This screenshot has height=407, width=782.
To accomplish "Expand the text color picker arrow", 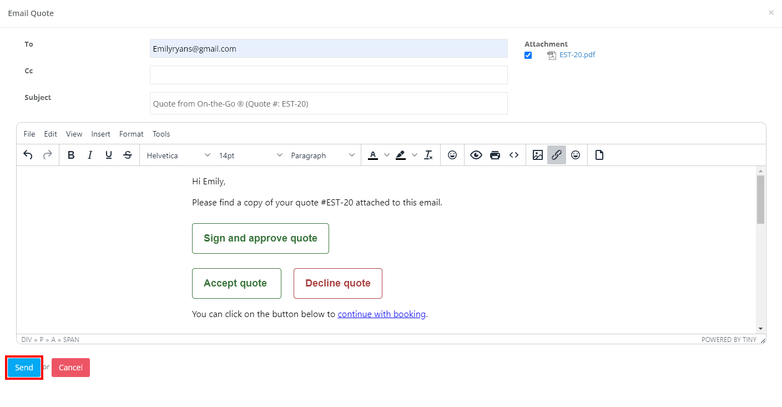I will [x=387, y=155].
